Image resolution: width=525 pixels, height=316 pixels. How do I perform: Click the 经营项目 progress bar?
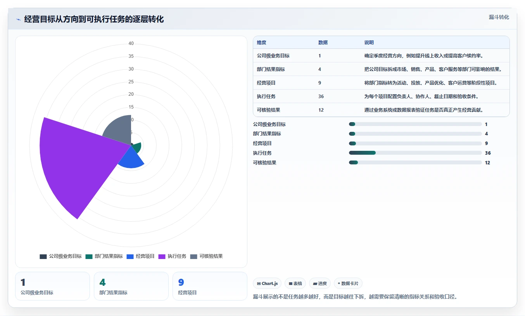[x=415, y=143]
